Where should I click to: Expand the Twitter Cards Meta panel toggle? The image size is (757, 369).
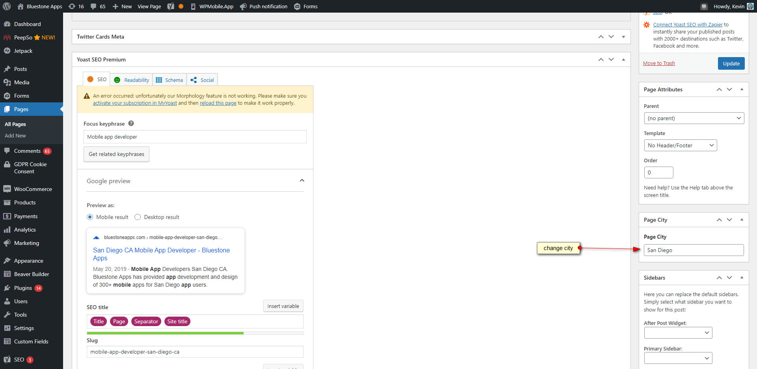pyautogui.click(x=623, y=37)
